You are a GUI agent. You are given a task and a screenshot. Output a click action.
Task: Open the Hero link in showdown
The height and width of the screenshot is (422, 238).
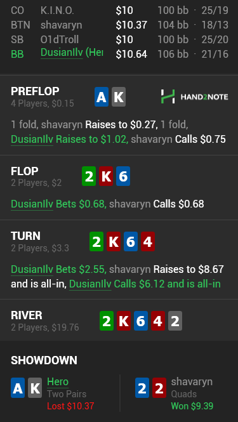(x=58, y=381)
